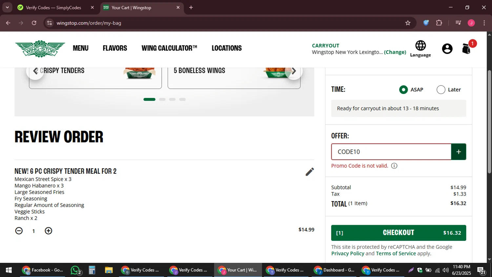
Task: Open Calculator from the taskbar
Action: click(x=92, y=270)
